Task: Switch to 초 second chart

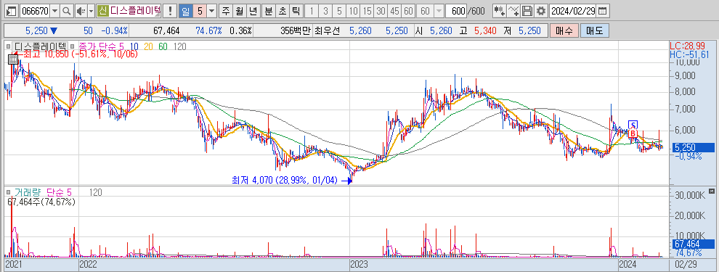Action: (283, 11)
